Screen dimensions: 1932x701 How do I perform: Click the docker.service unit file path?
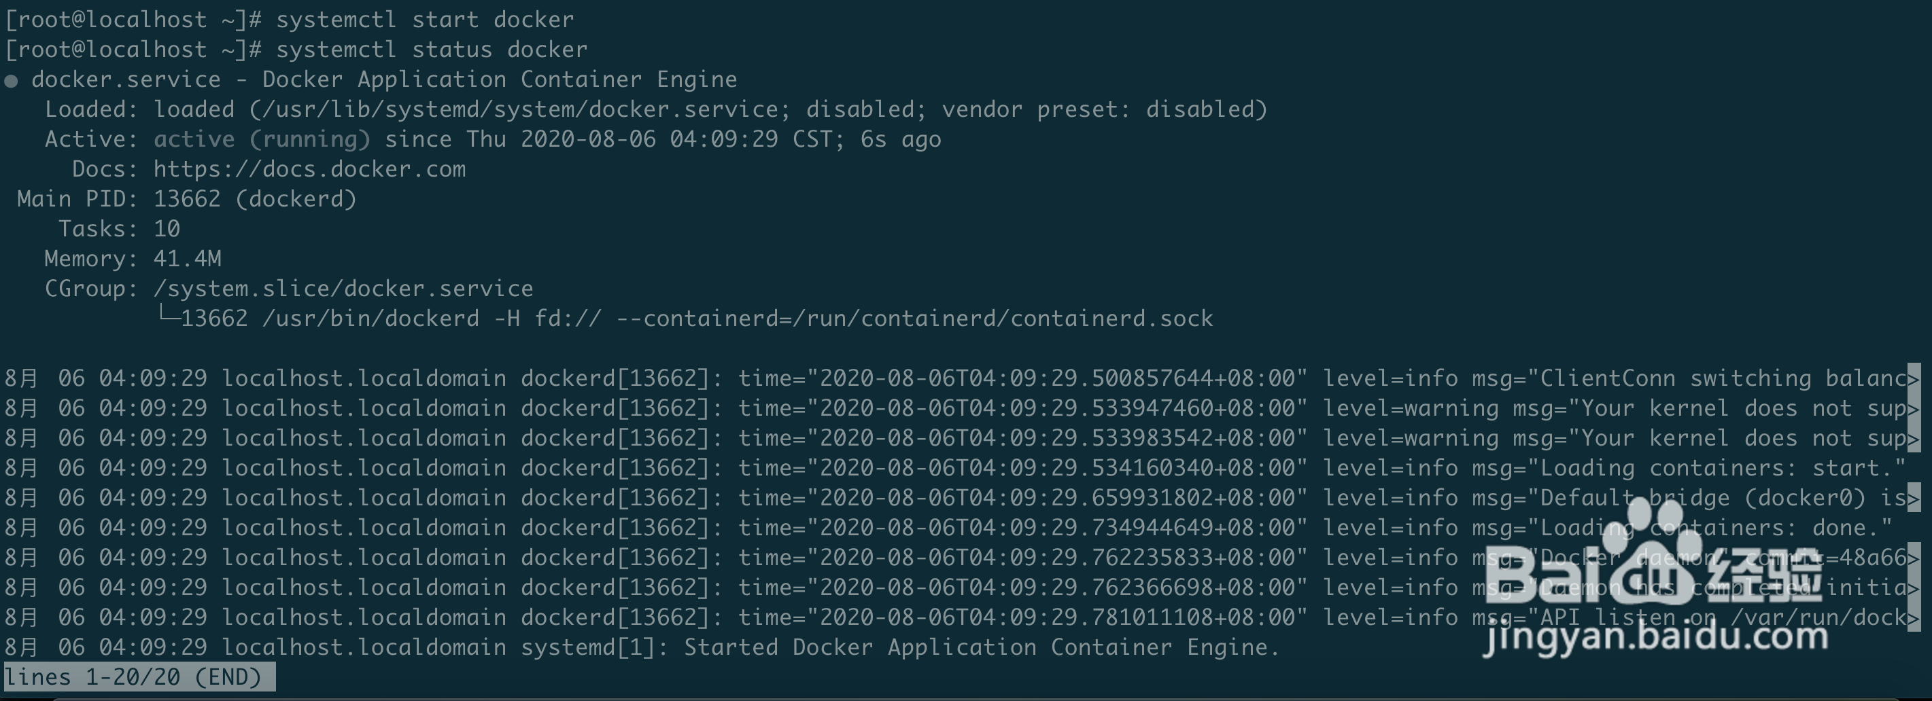tap(521, 109)
